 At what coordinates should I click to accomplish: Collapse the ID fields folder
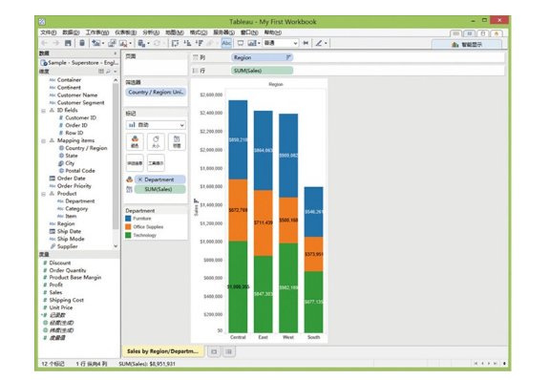[44, 111]
